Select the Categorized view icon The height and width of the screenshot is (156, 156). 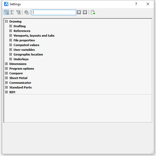pyautogui.click(x=7, y=12)
